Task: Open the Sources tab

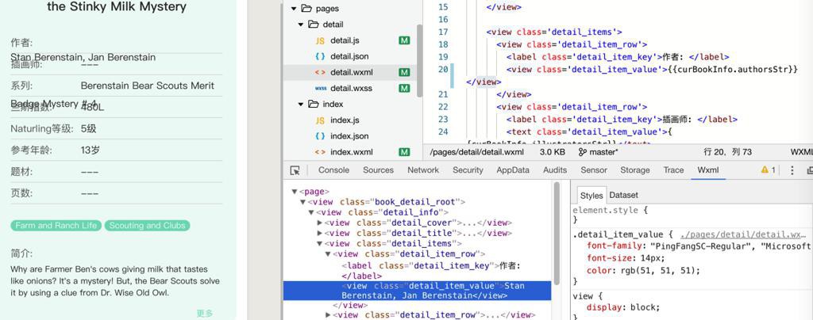Action: point(378,170)
